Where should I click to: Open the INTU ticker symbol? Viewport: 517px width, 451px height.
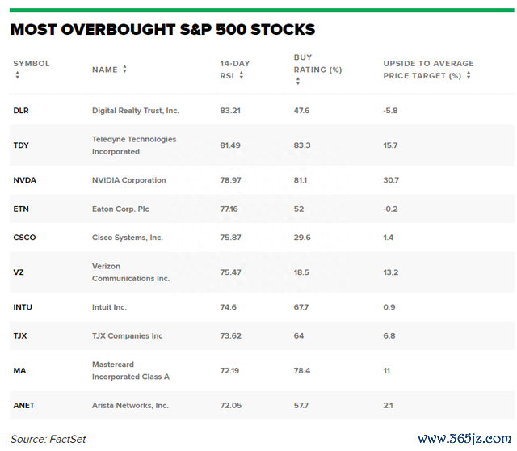(x=23, y=307)
